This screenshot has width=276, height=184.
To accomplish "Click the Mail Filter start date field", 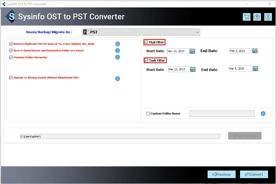I will tap(178, 51).
